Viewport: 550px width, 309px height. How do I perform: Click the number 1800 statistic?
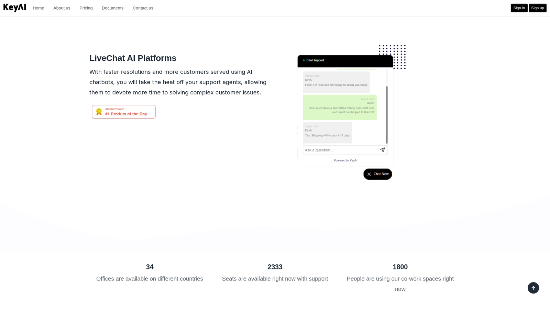(400, 267)
